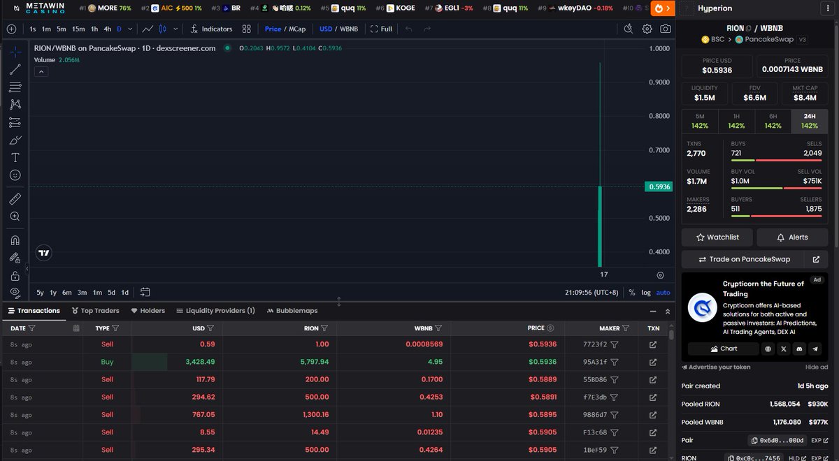The height and width of the screenshot is (461, 839).
Task: Lock all drawing tools
Action: [x=15, y=275]
